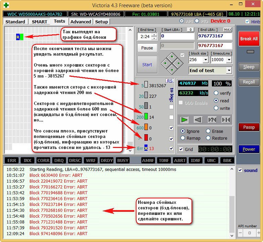
Task: Choose the butterfly scan mode icon
Action: click(x=226, y=120)
